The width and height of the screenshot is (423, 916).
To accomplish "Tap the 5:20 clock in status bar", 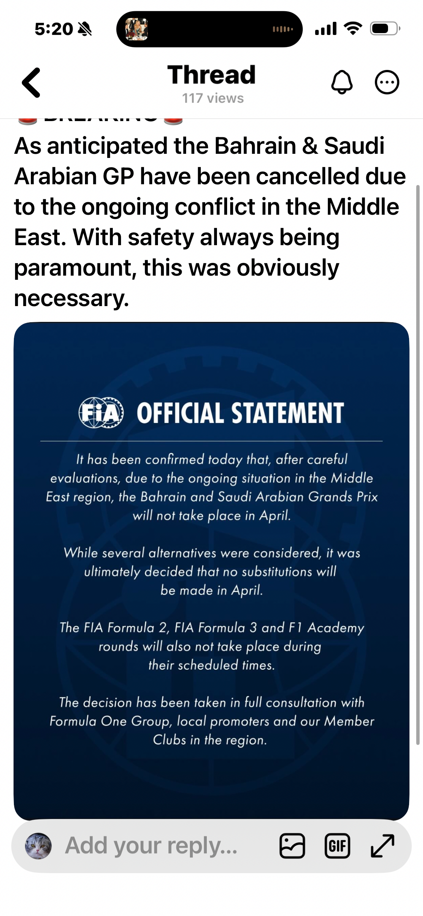I will point(54,29).
